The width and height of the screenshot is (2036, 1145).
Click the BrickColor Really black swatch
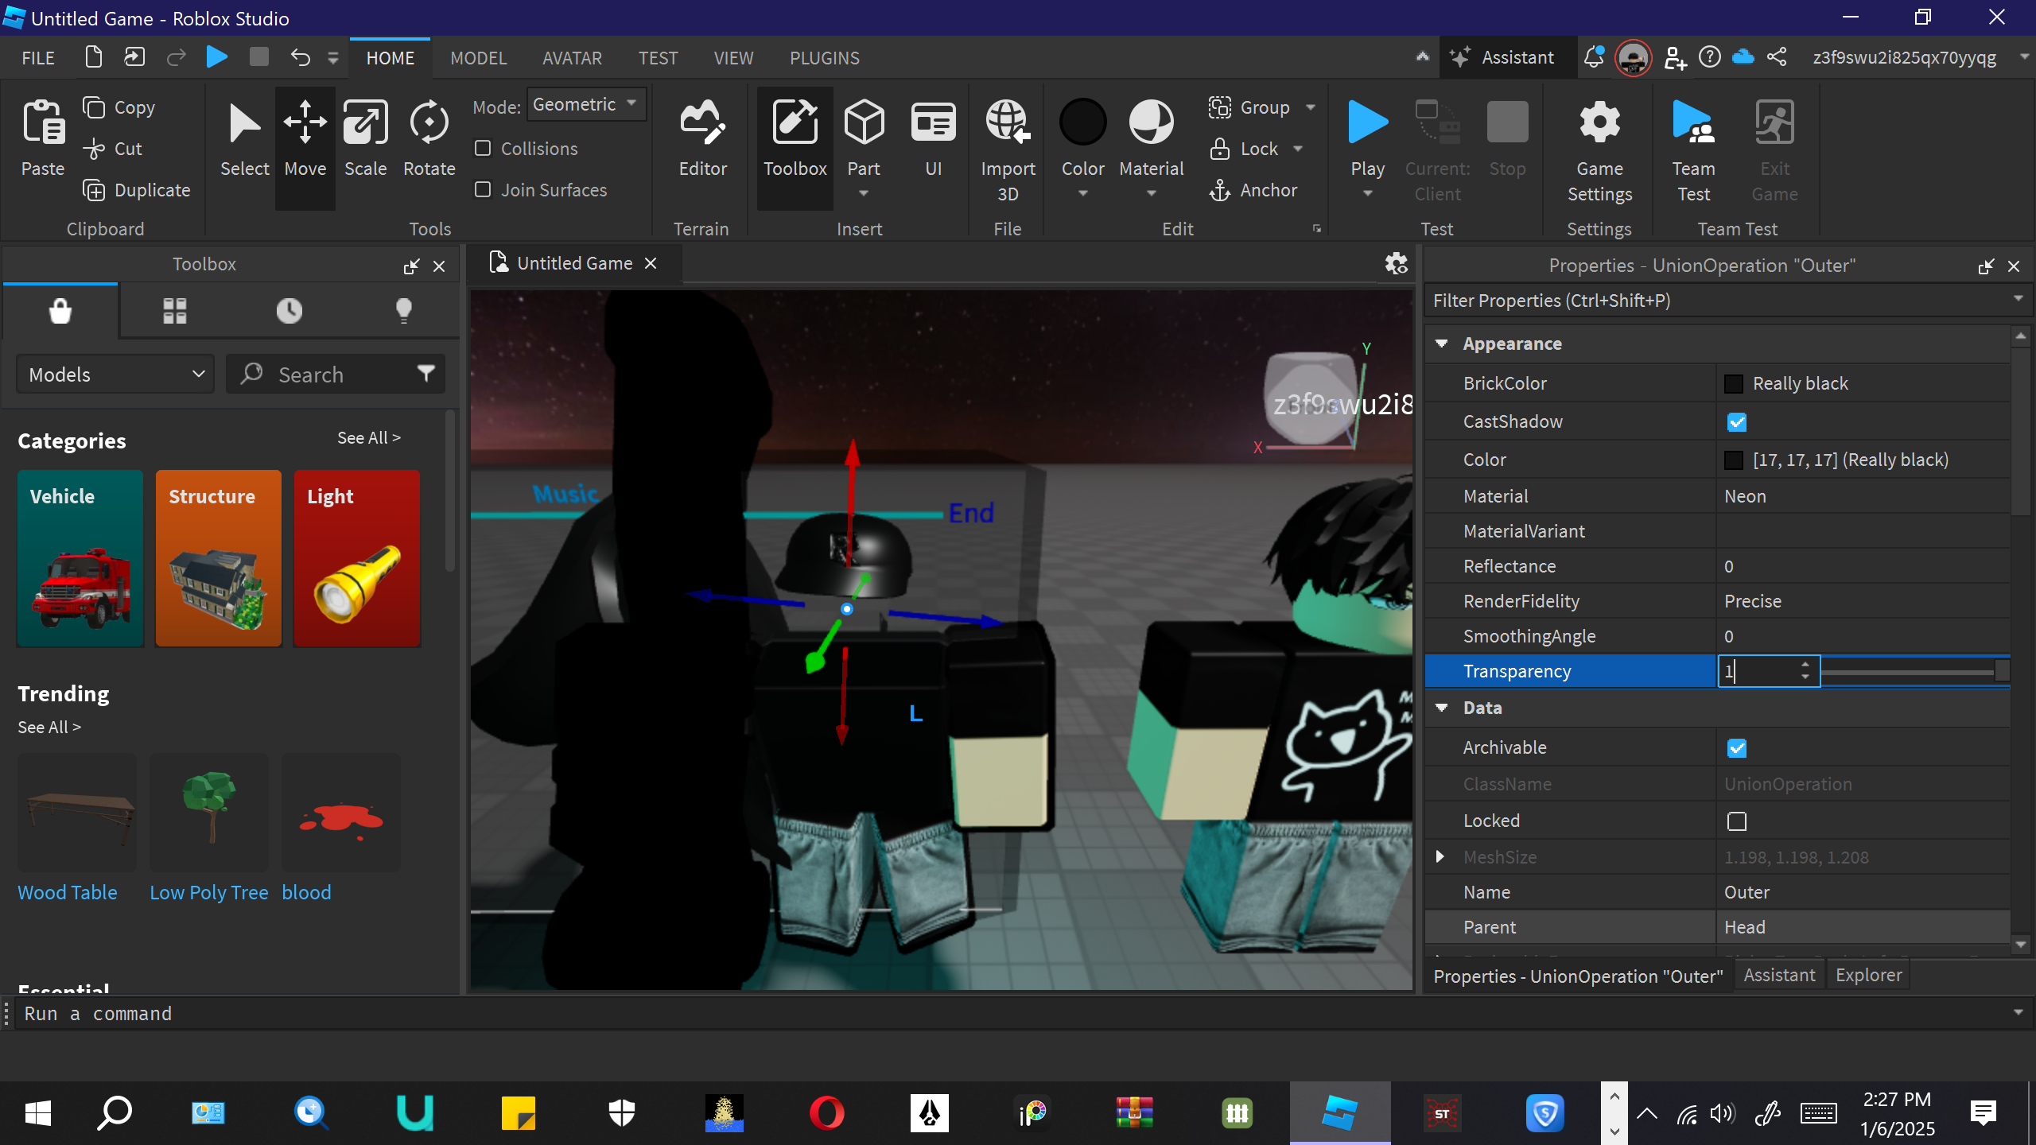click(x=1734, y=384)
